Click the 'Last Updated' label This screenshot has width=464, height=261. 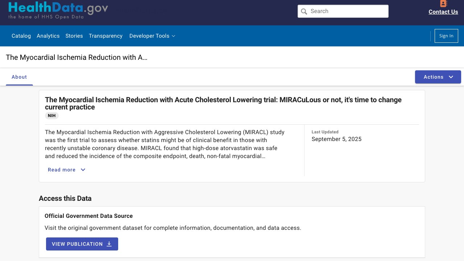325,132
